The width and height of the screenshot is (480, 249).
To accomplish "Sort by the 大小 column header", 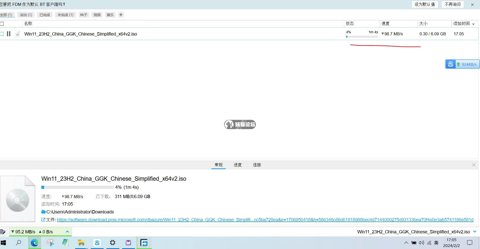I will pyautogui.click(x=423, y=23).
